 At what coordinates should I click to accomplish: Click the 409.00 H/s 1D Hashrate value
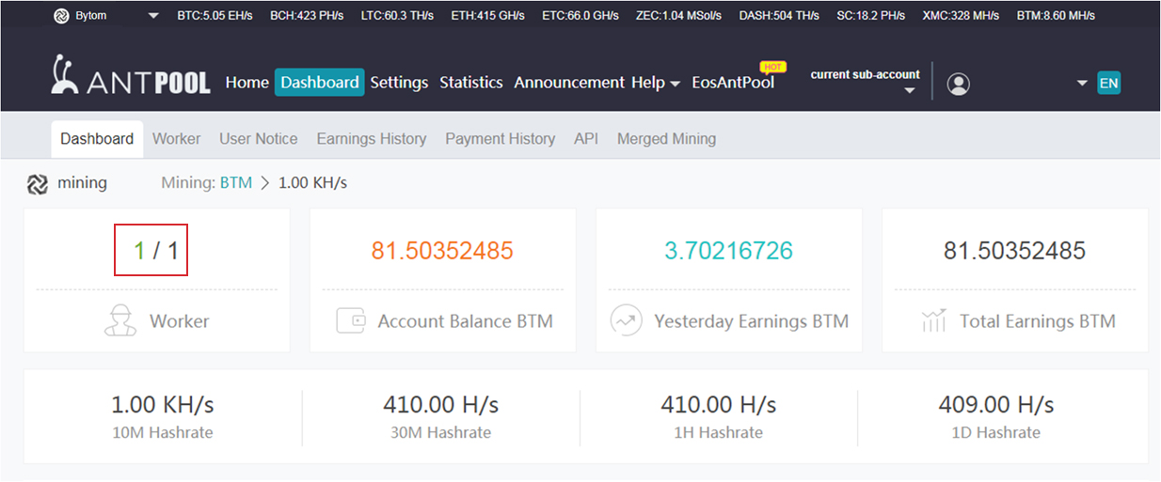pyautogui.click(x=996, y=405)
